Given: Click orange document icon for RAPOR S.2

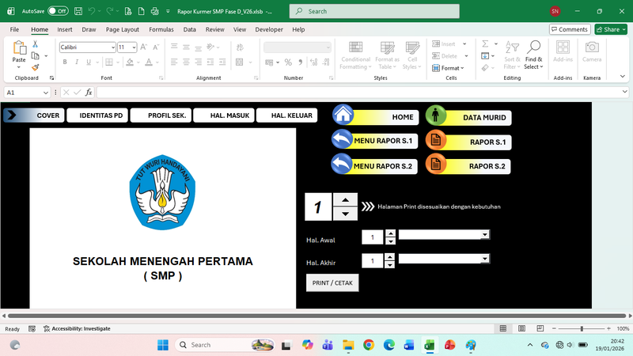Looking at the screenshot, I should point(436,164).
